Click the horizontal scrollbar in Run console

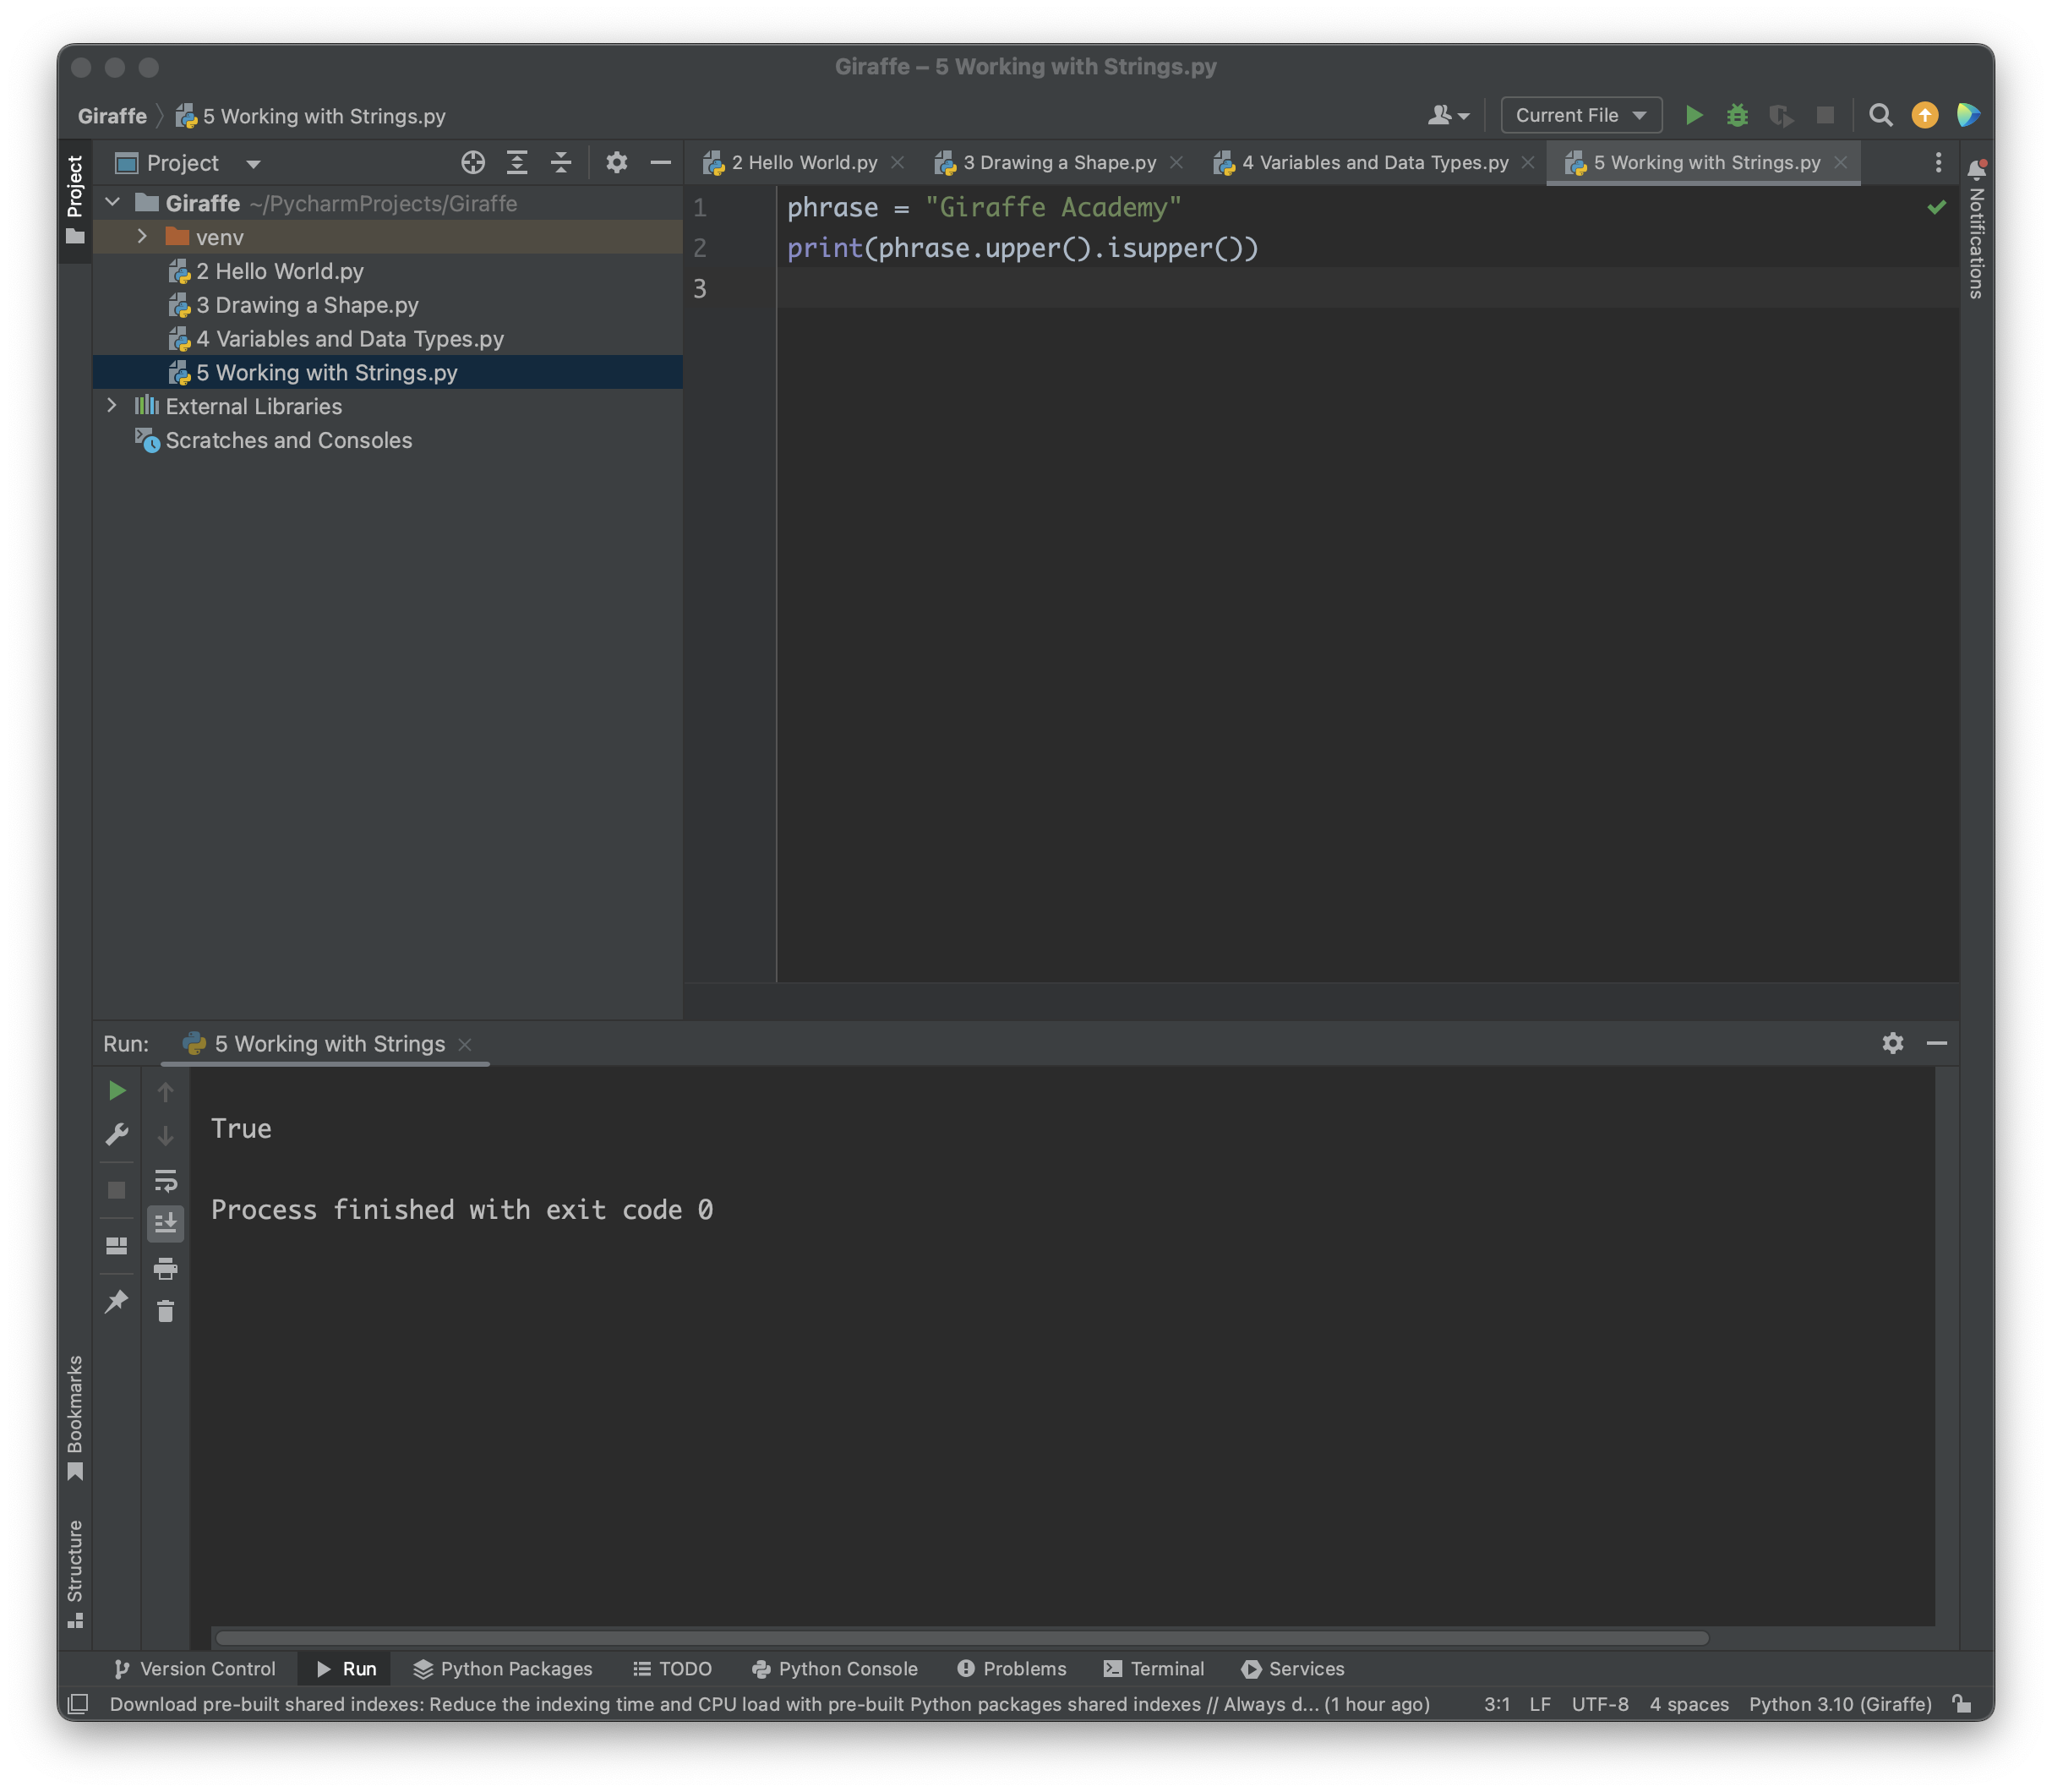[960, 1638]
